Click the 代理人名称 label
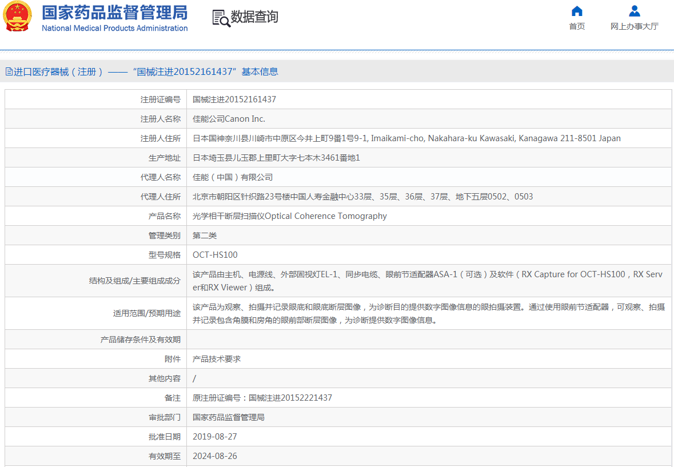This screenshot has height=467, width=674. 160,177
